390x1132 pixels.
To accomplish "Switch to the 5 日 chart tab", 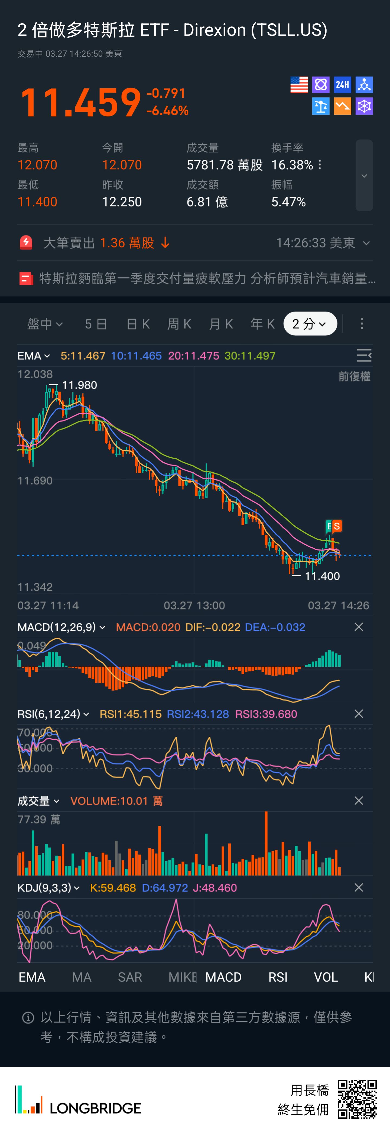I will coord(96,324).
